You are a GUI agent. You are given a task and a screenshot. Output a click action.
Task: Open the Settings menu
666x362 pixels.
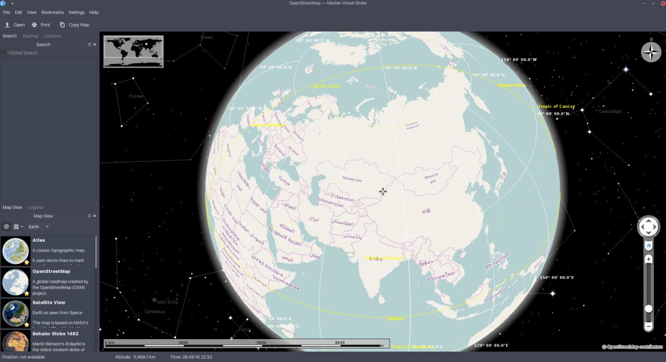point(76,12)
